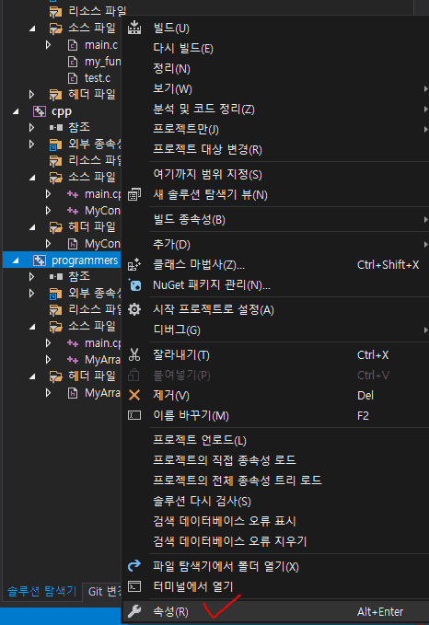Click the scissors cut icon
The image size is (429, 625).
(x=134, y=354)
